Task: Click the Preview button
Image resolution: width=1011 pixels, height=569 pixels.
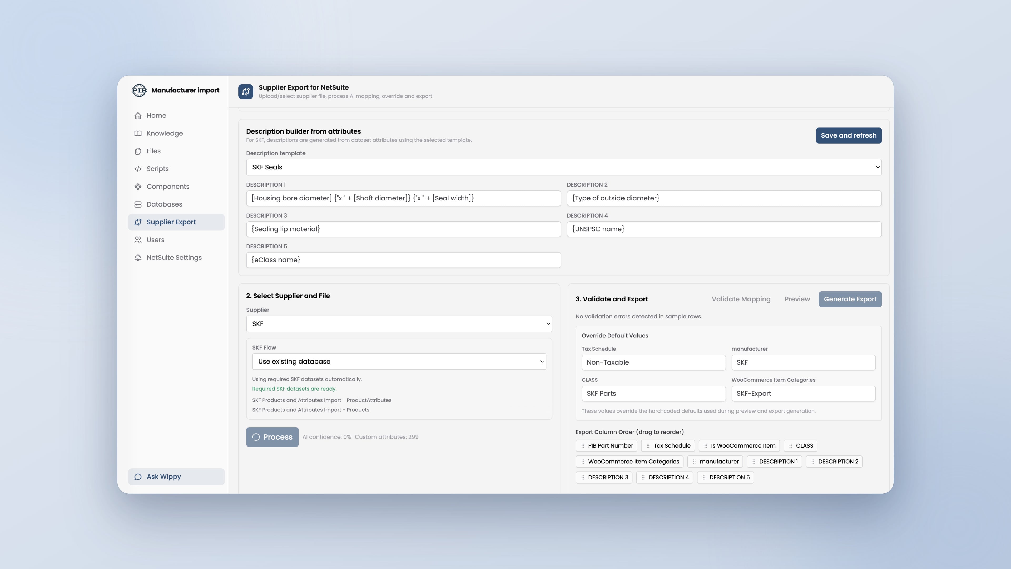Action: click(x=797, y=299)
